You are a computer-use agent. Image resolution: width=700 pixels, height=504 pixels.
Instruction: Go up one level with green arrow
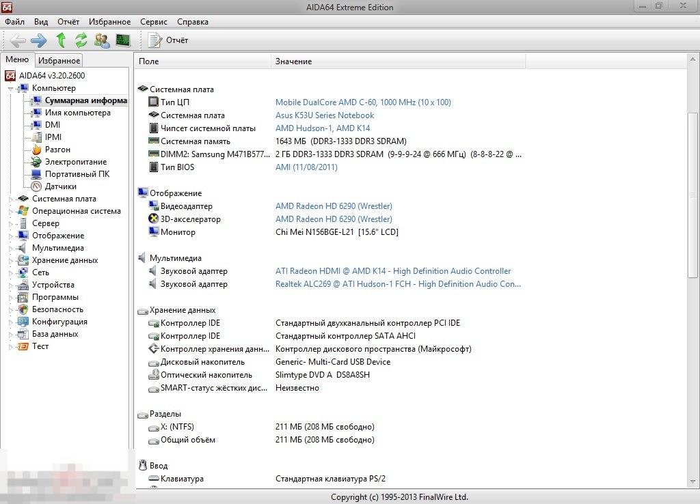coord(61,40)
